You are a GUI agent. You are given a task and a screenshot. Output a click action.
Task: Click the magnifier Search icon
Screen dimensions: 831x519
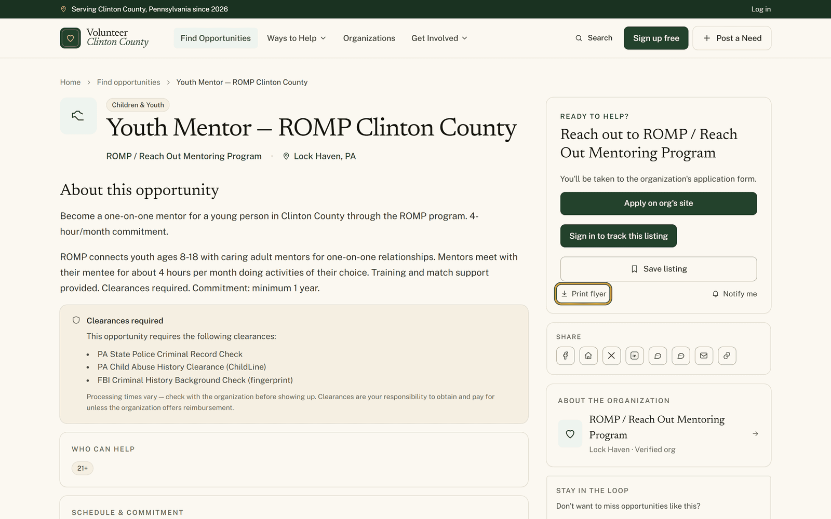(579, 38)
